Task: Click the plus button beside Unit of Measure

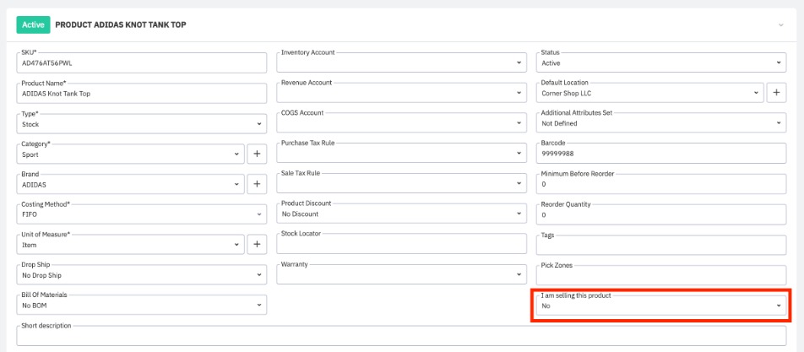Action: 258,245
